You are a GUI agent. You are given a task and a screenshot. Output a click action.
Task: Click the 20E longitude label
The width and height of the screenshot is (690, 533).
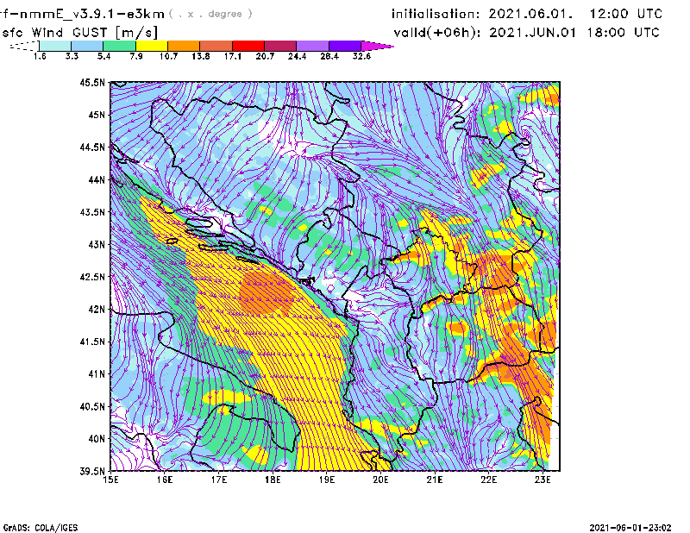pyautogui.click(x=380, y=480)
